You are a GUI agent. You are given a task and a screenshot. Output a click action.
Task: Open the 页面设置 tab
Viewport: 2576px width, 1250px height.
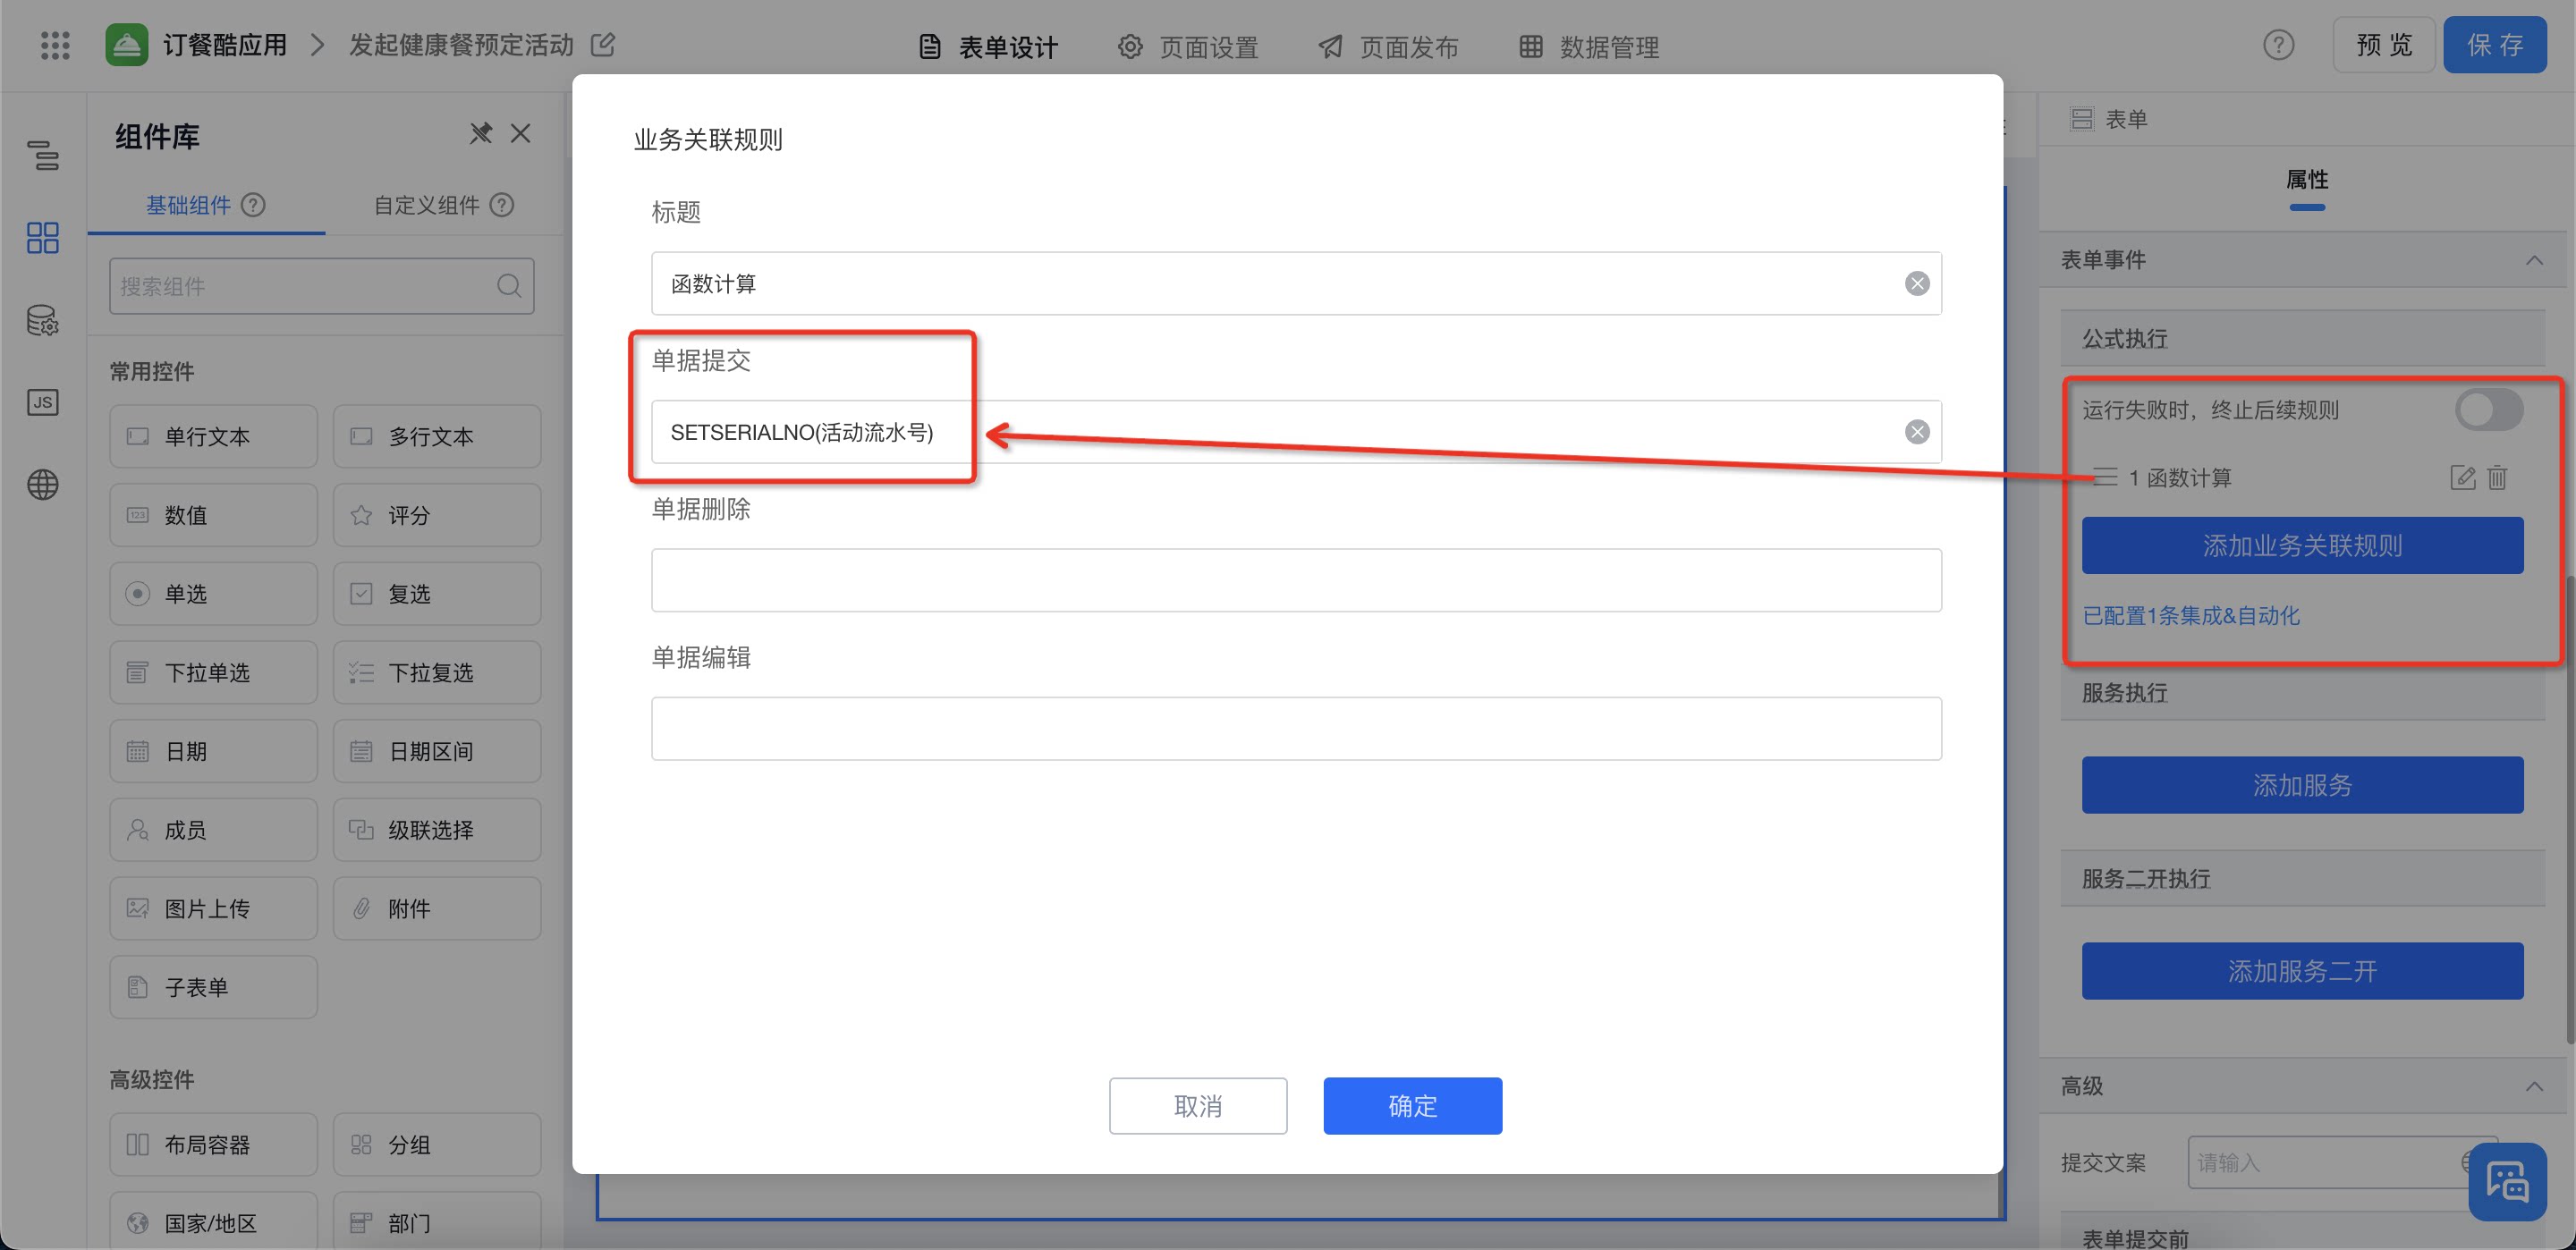tap(1188, 46)
